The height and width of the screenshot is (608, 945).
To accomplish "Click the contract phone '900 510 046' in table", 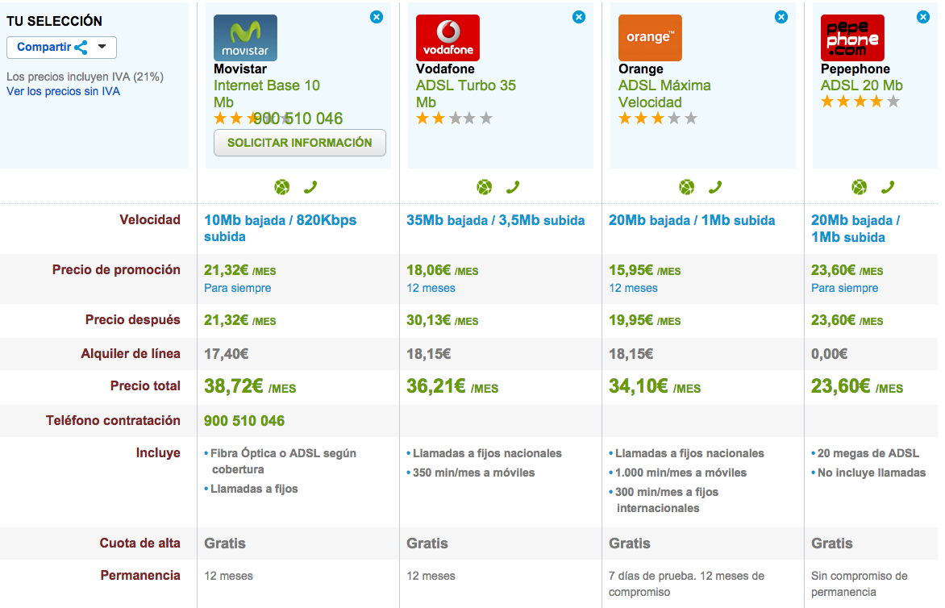I will click(244, 421).
